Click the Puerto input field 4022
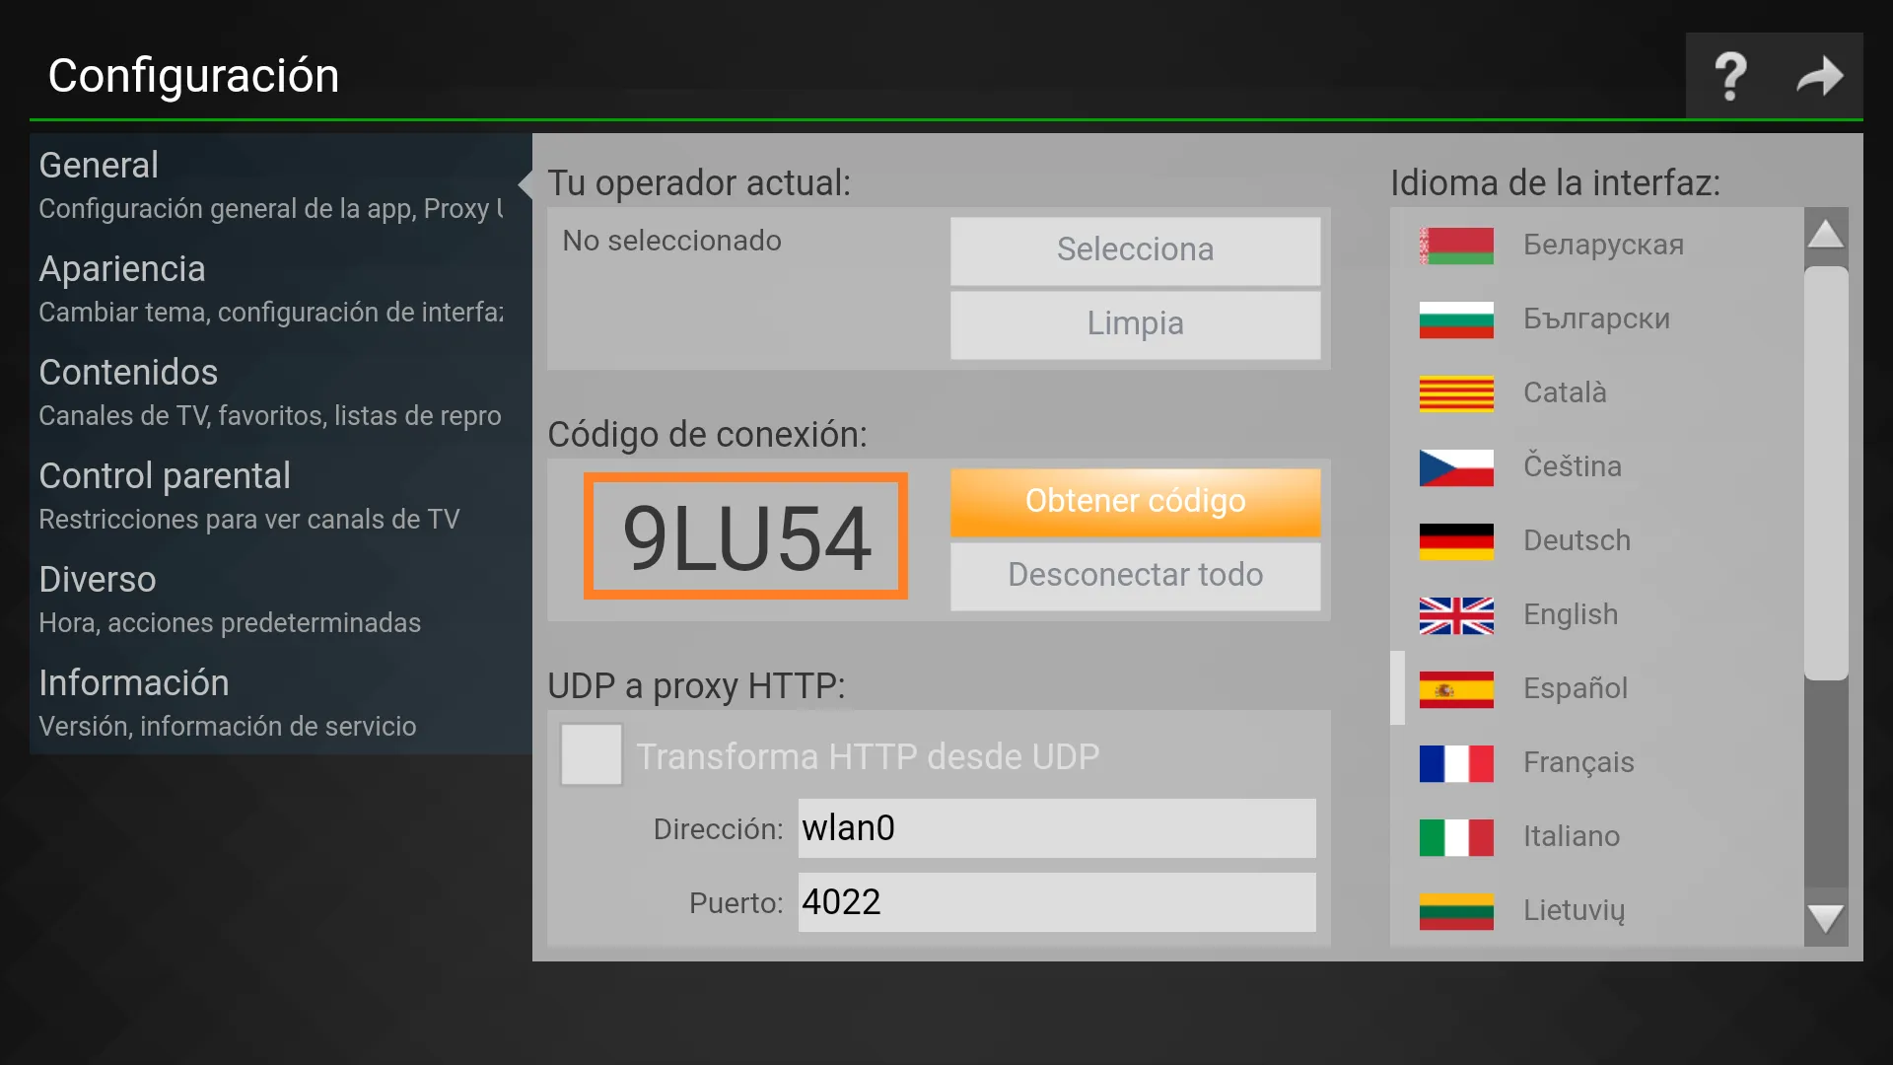This screenshot has width=1893, height=1065. pyautogui.click(x=1053, y=902)
